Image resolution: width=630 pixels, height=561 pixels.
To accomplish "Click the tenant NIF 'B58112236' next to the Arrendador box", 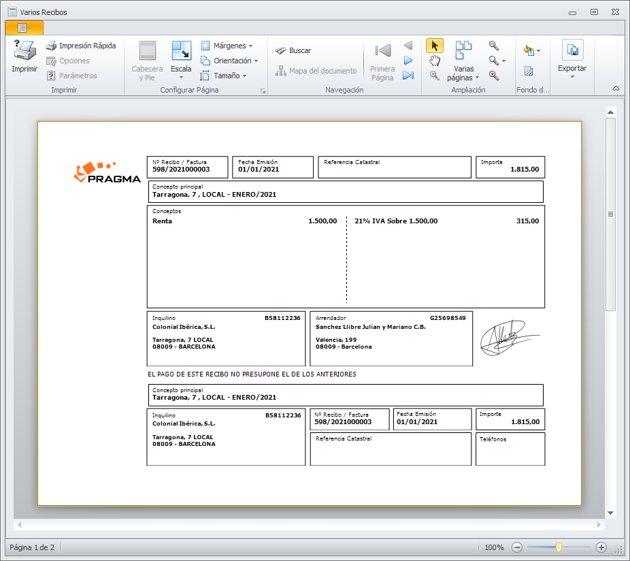I will 282,318.
